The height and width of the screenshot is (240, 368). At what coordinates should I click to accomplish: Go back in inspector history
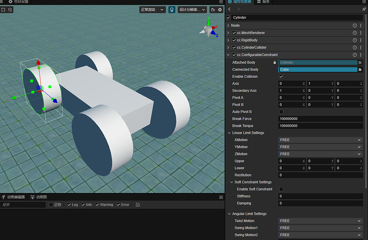point(229,9)
